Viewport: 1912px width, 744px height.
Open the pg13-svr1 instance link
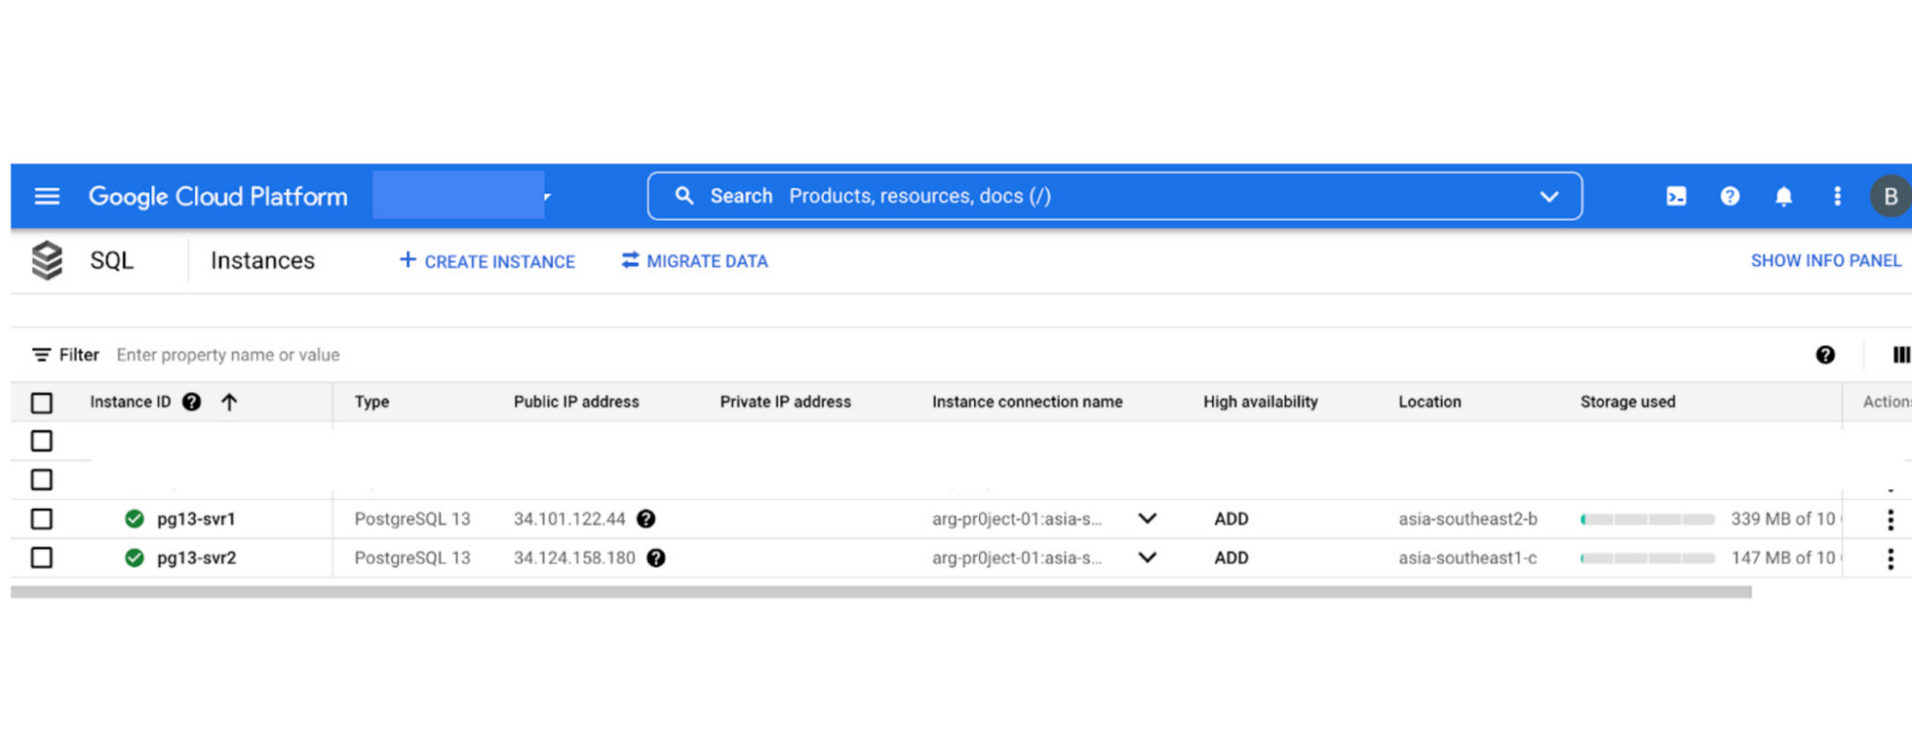tap(196, 519)
